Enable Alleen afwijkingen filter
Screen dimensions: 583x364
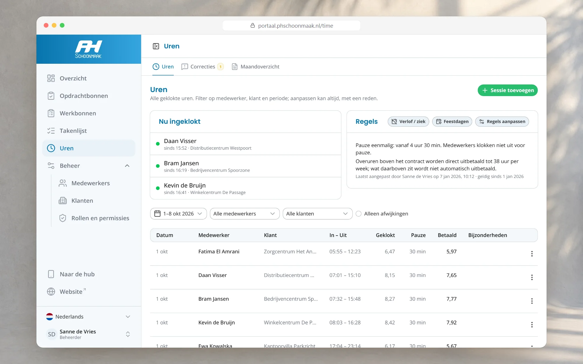coord(359,214)
